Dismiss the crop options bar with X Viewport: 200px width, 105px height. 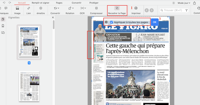click(106, 22)
